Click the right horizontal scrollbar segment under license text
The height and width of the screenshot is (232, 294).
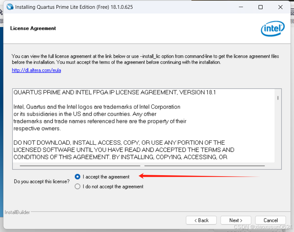[204, 166]
